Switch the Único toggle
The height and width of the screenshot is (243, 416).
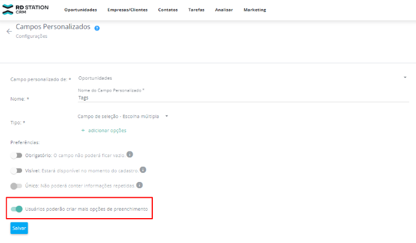(x=16, y=185)
